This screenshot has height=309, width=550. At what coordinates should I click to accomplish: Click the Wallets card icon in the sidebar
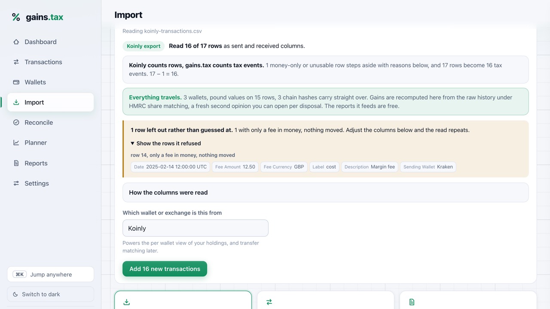[x=16, y=82]
